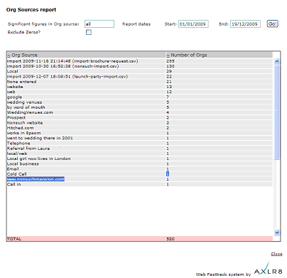
Task: Click the count 255 cell
Action: point(170,61)
